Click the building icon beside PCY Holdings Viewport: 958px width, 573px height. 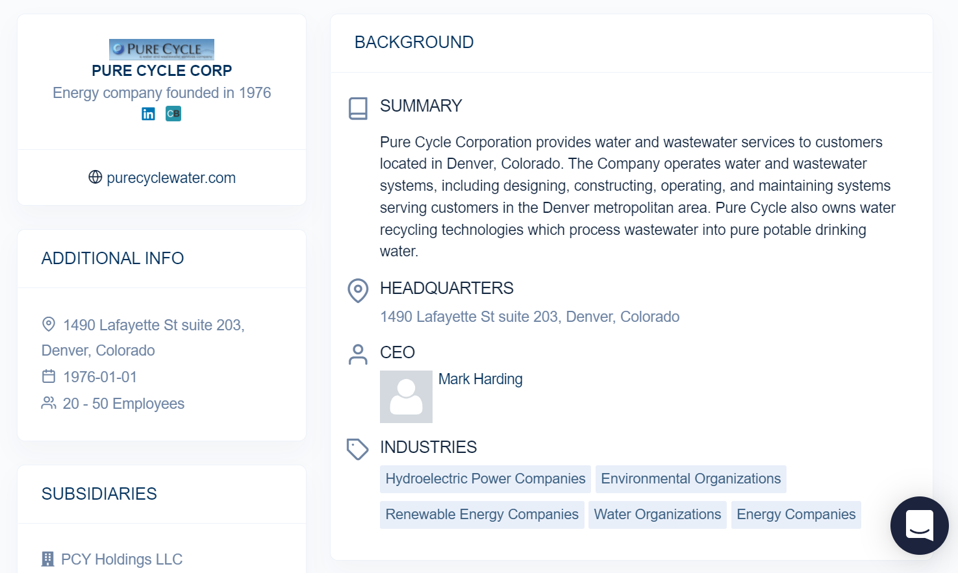pos(47,559)
